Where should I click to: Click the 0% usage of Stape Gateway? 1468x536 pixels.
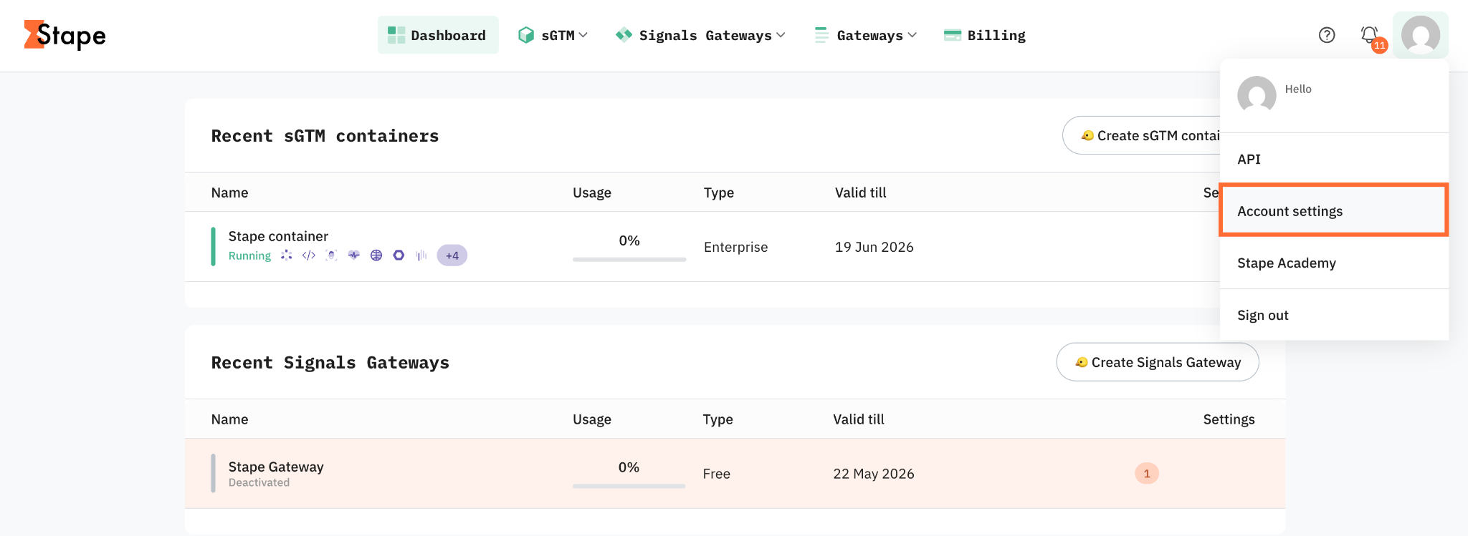pos(629,467)
